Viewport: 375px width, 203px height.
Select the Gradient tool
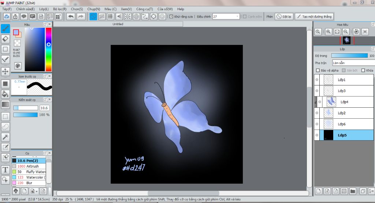pyautogui.click(x=5, y=104)
